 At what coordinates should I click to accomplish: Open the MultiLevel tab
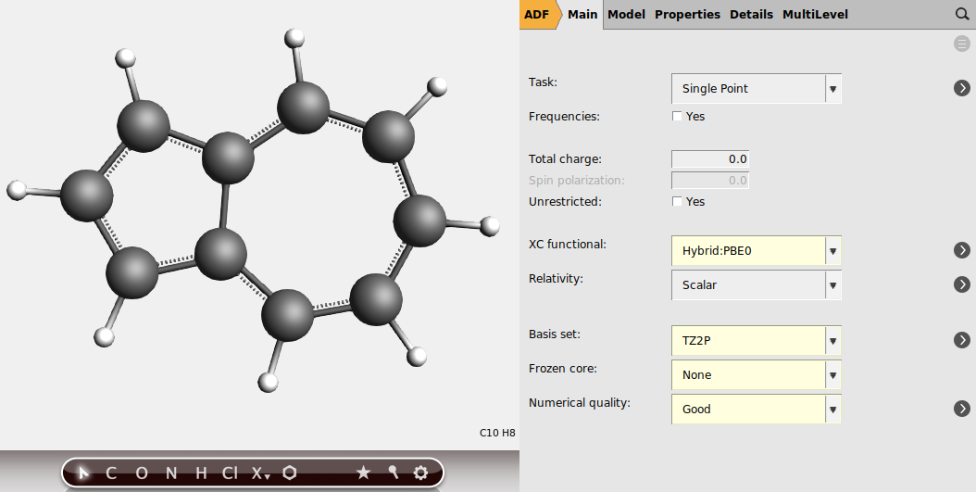(x=815, y=15)
